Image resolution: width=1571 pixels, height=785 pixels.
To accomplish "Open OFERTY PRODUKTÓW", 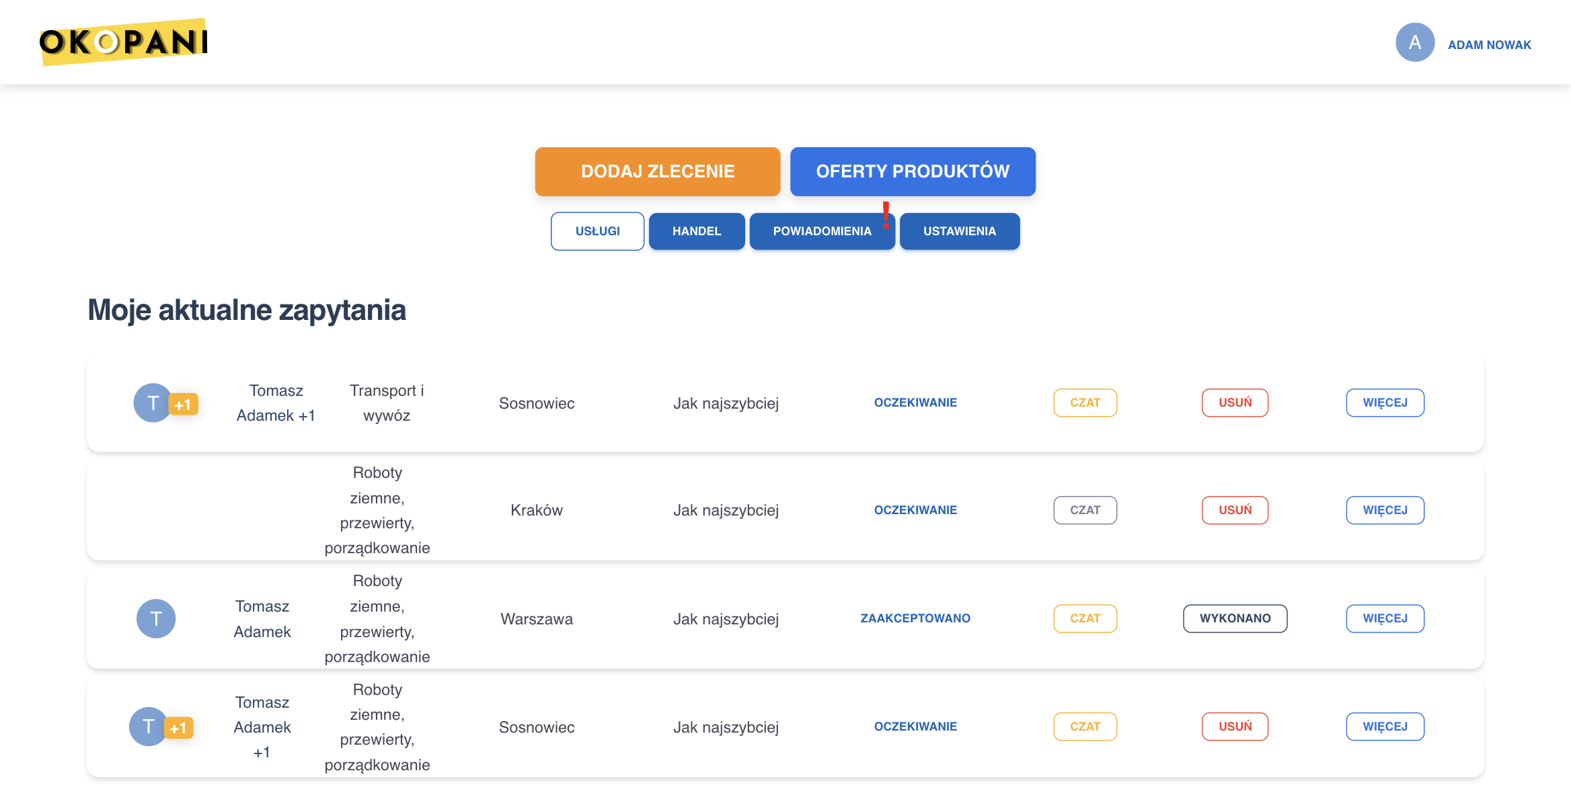I will [913, 171].
